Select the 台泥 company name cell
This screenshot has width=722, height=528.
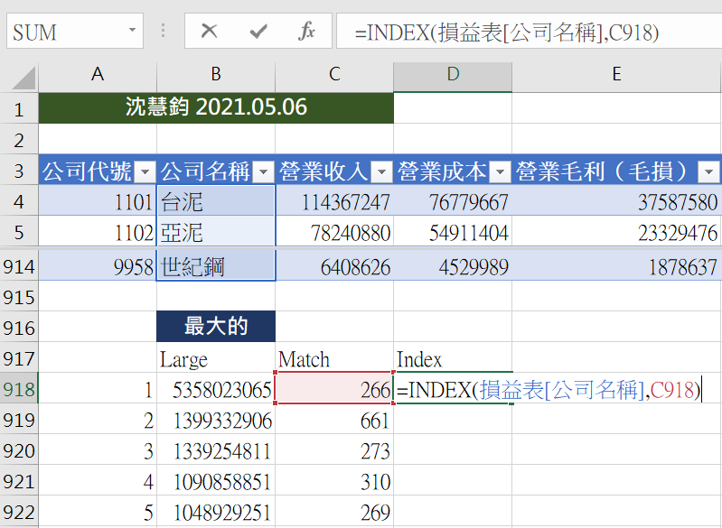216,201
